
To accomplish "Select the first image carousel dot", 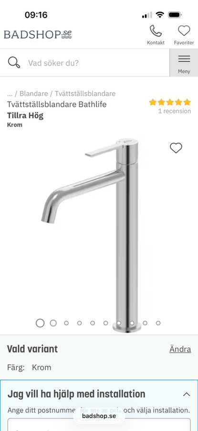I will [40, 323].
